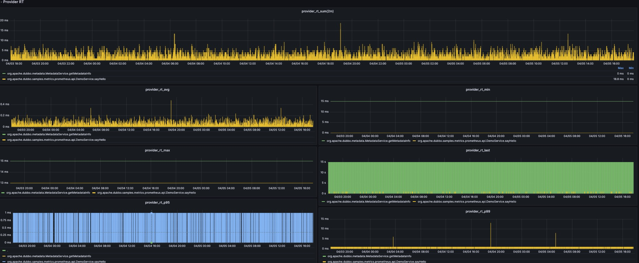
Task: Click the highest peak in provider_rt_sum(2m) chart
Action: 341,24
